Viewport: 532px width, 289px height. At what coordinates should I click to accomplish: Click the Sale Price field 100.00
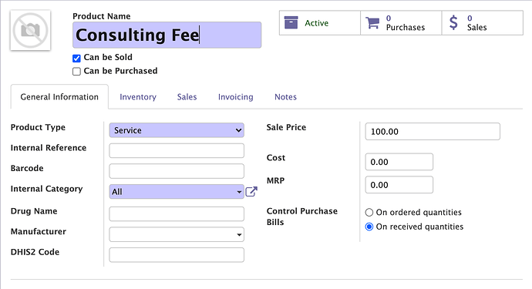click(433, 131)
